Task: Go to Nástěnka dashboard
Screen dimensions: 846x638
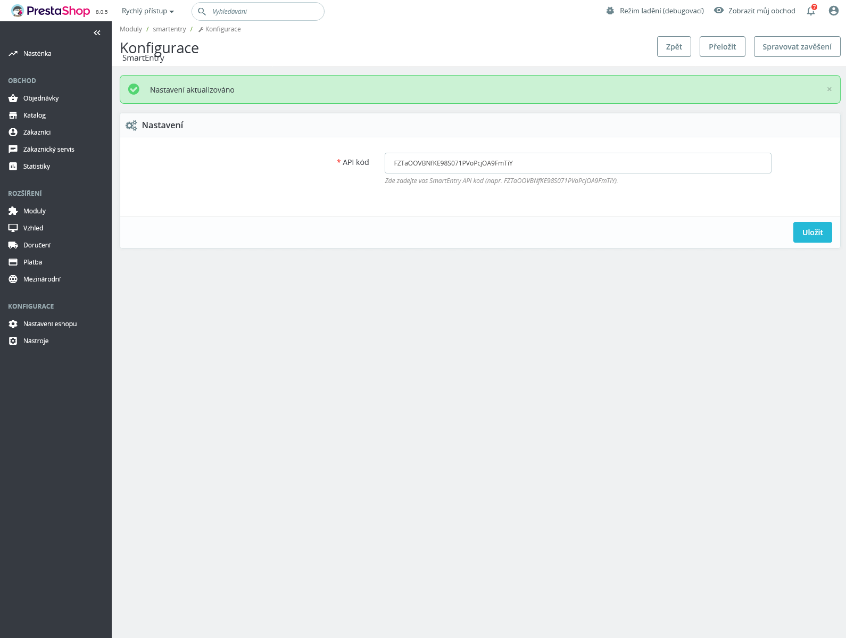Action: click(x=37, y=54)
